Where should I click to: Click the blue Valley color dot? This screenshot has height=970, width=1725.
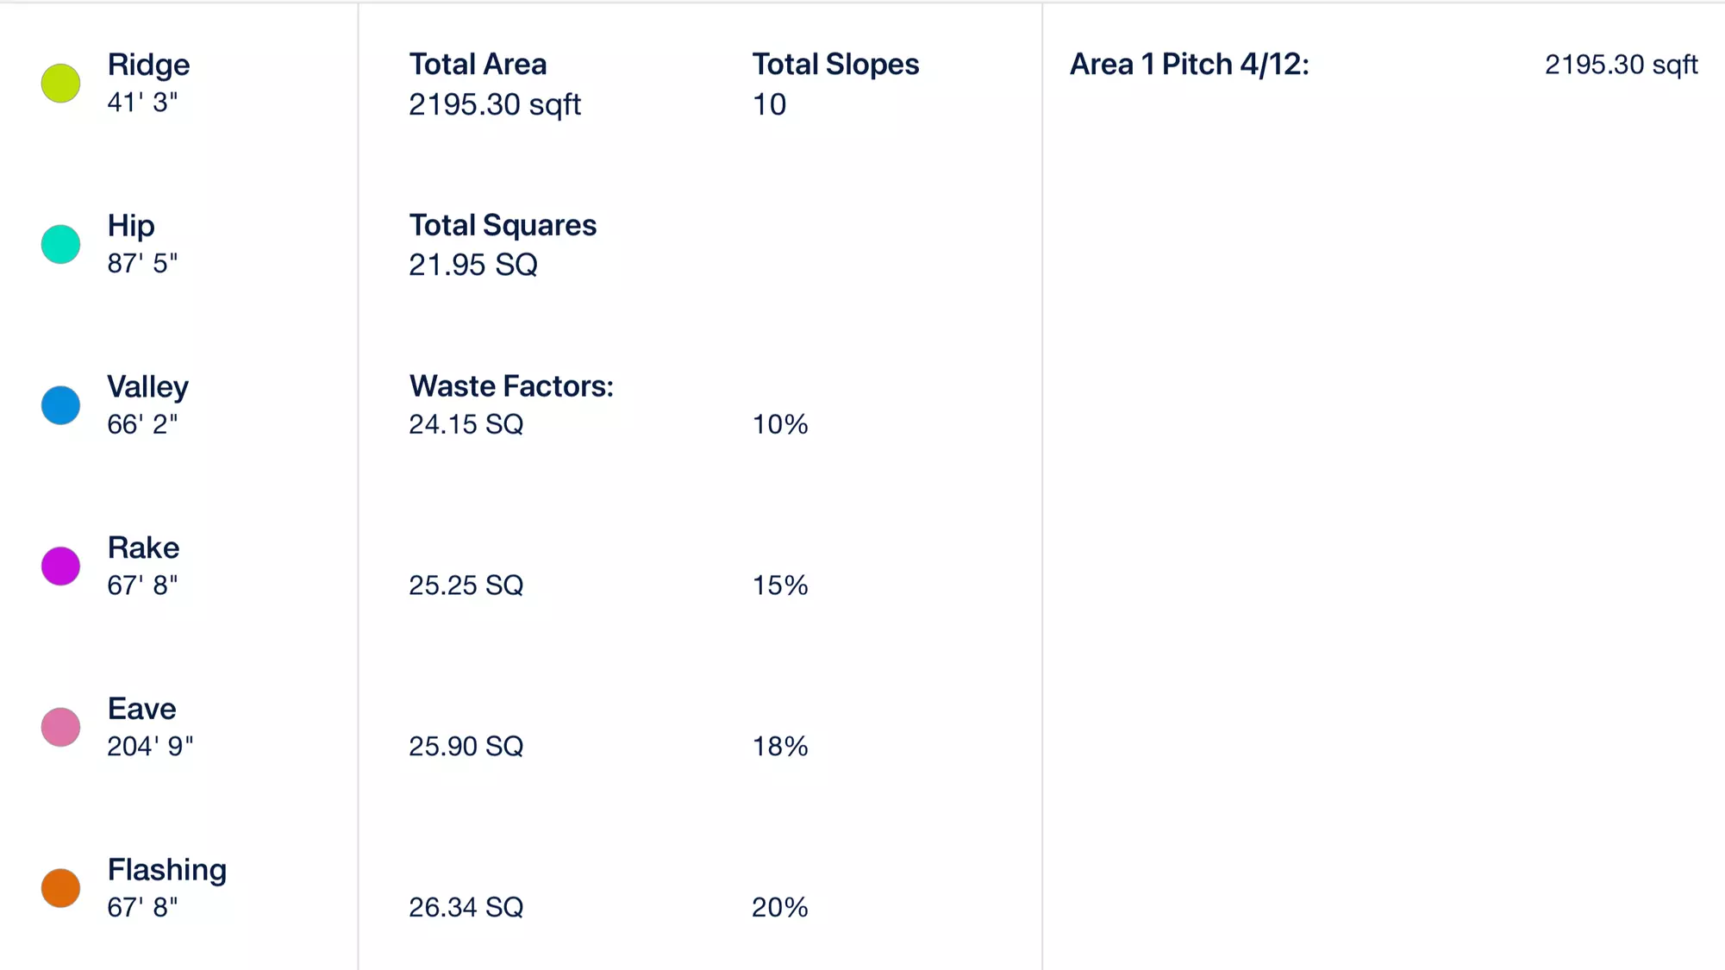click(60, 405)
